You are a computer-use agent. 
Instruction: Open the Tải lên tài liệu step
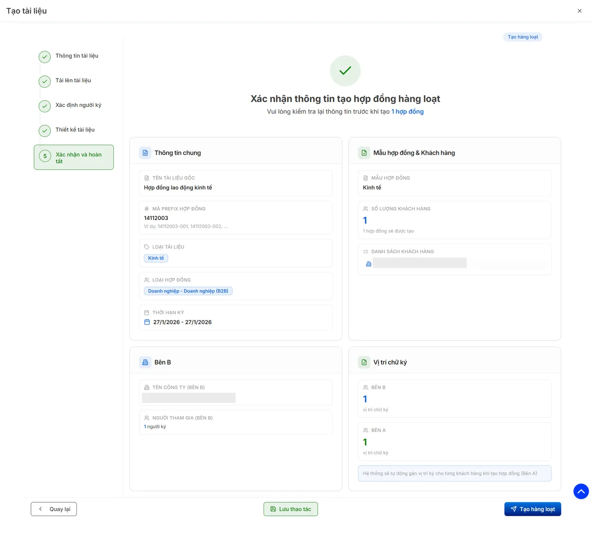pyautogui.click(x=73, y=81)
